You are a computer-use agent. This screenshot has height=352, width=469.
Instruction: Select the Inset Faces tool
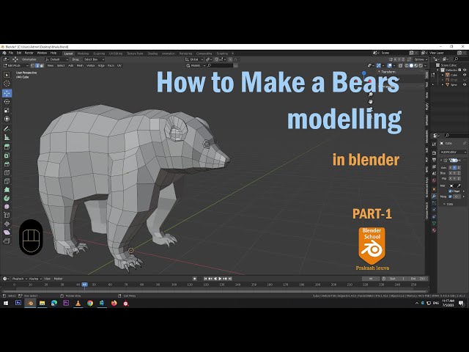click(7, 155)
